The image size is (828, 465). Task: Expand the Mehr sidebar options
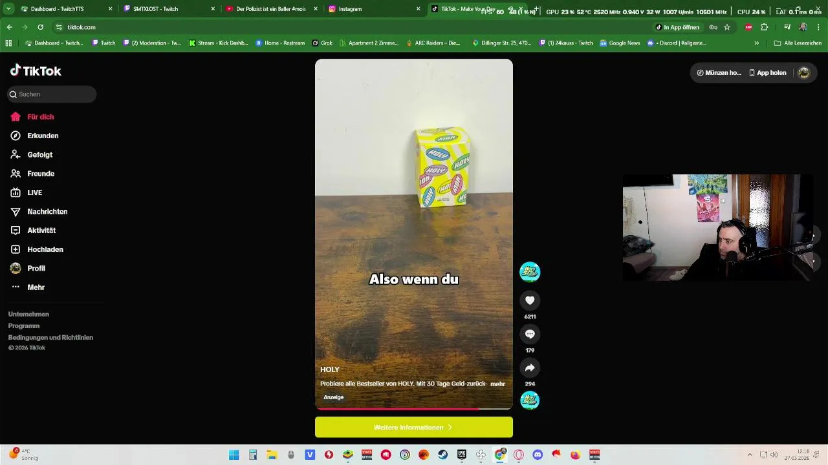tap(28, 287)
